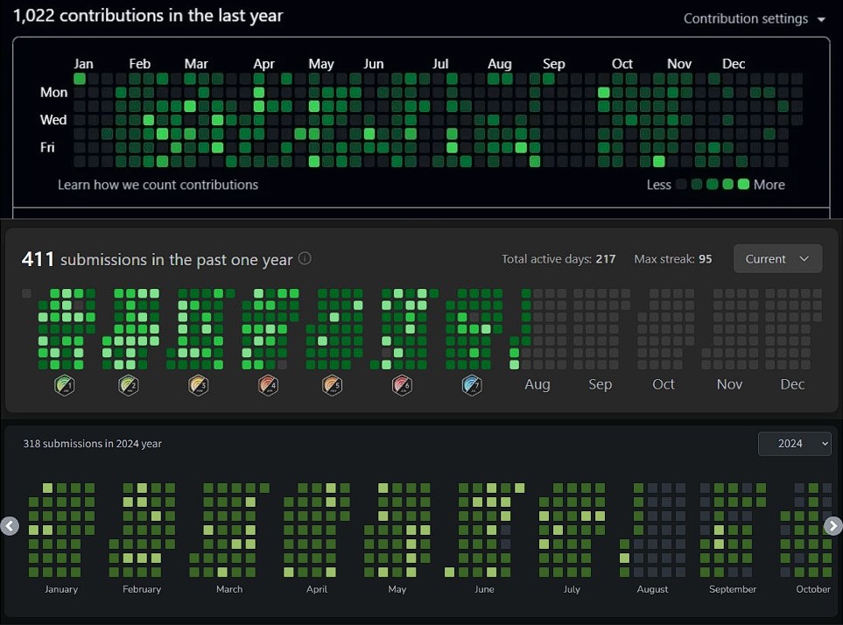
Task: Click the Less legend label
Action: pyautogui.click(x=658, y=185)
